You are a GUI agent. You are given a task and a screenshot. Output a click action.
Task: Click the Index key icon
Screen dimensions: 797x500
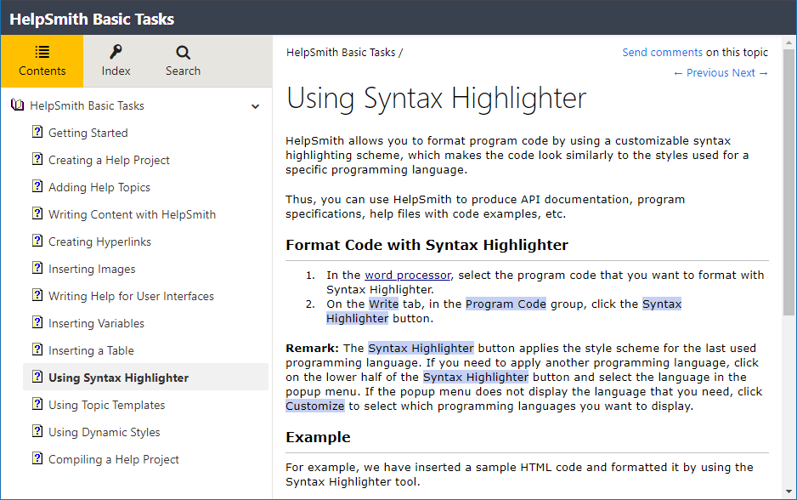[116, 52]
